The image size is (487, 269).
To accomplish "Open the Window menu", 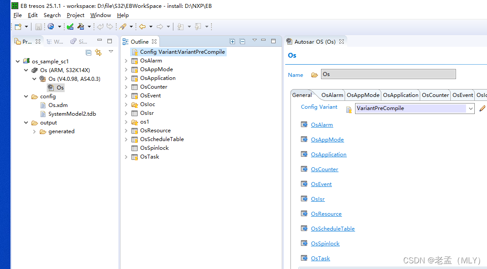I will click(100, 15).
